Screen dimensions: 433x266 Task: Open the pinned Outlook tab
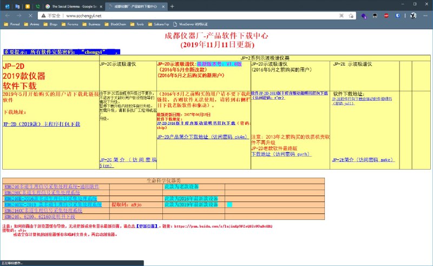point(7,7)
